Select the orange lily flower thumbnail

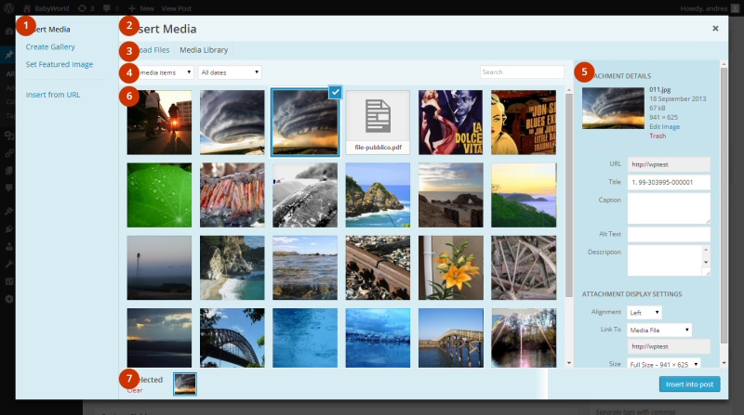tap(451, 267)
